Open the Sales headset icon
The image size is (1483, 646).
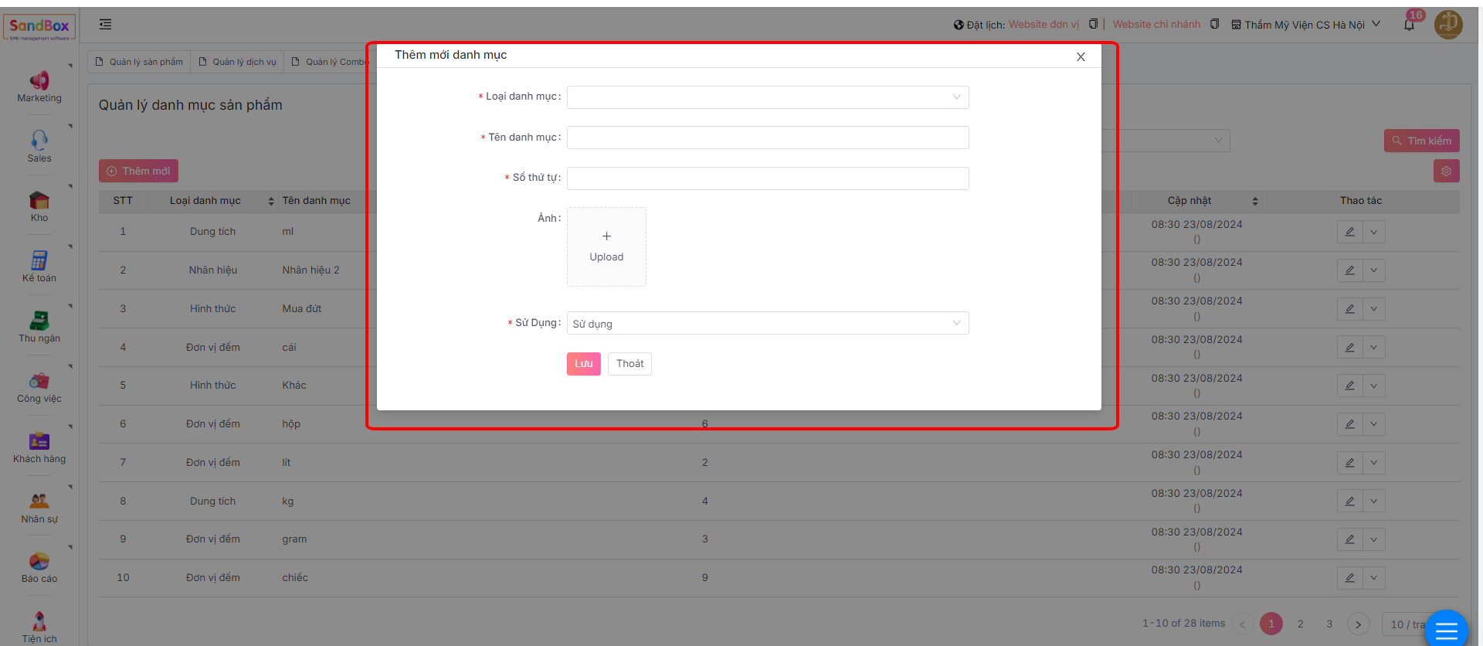(39, 140)
